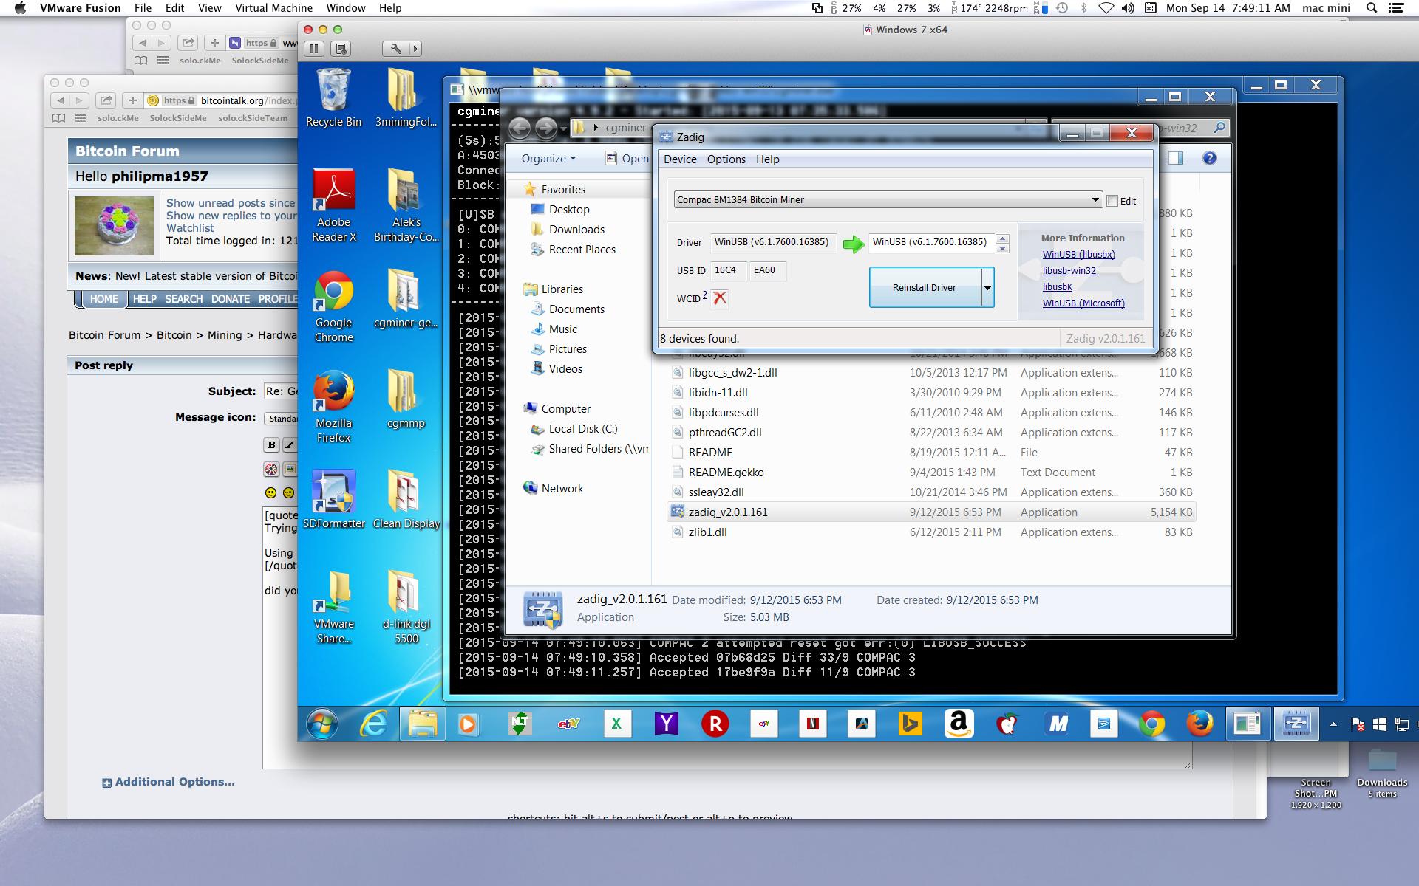
Task: Open macOS Spotlight search icon
Action: tap(1372, 8)
